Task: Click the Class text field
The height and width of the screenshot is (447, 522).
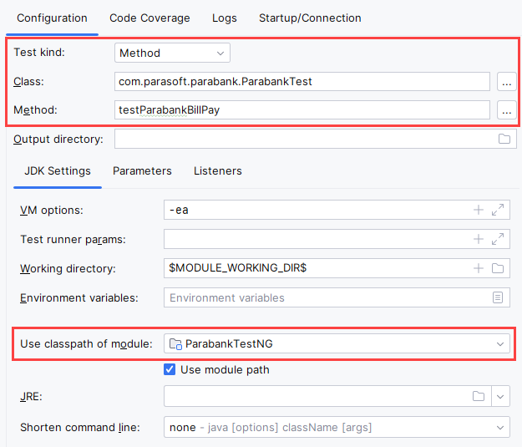Action: [x=302, y=81]
